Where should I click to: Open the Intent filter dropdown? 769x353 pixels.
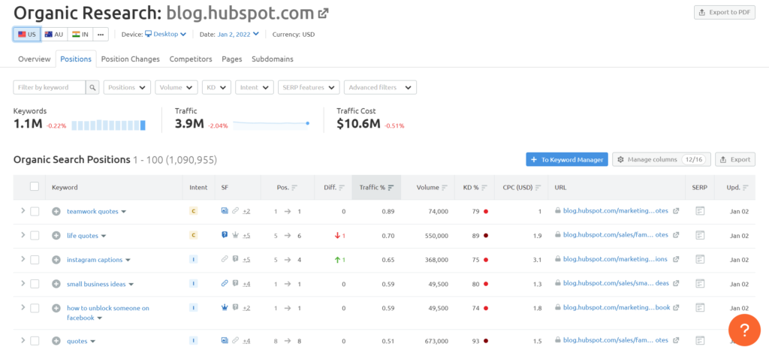pos(254,87)
